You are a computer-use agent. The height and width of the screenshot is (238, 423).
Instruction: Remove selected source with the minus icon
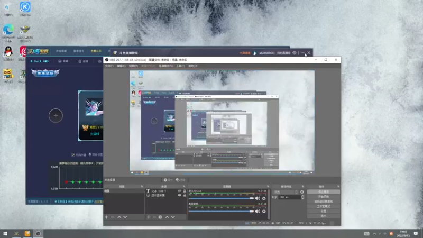tap(154, 217)
